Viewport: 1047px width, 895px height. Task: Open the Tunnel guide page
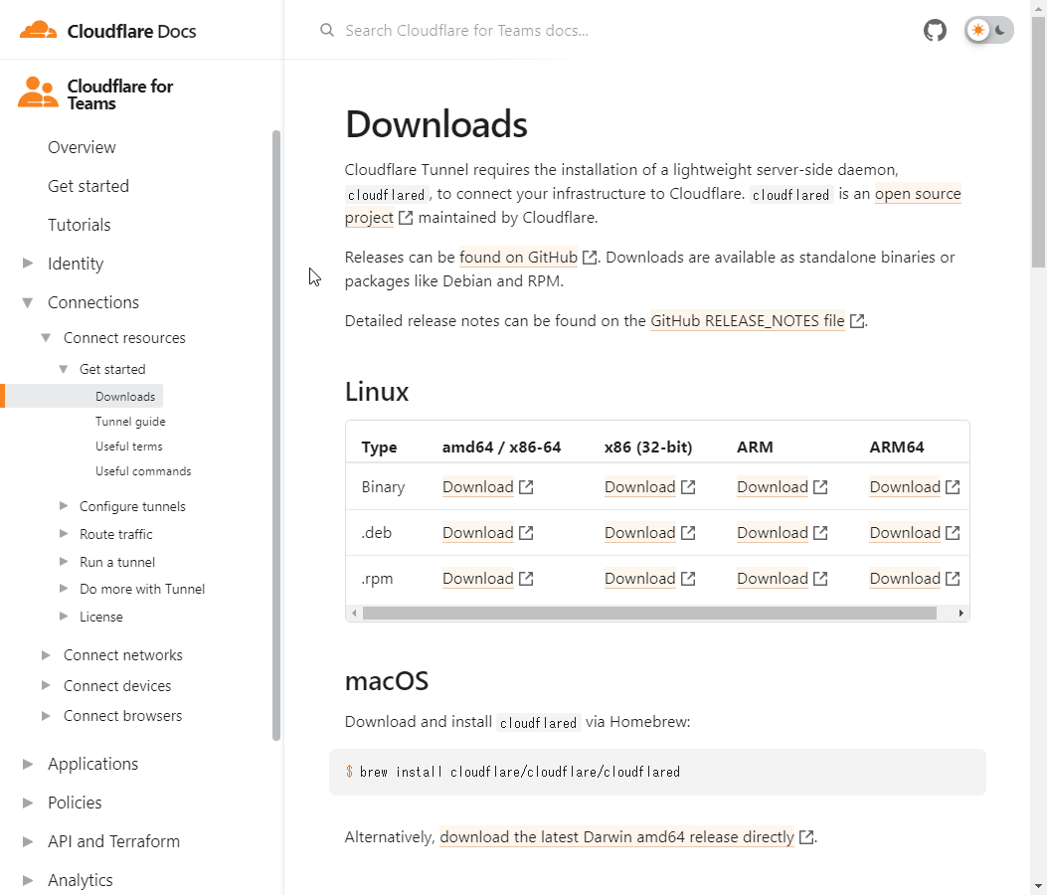click(x=130, y=421)
